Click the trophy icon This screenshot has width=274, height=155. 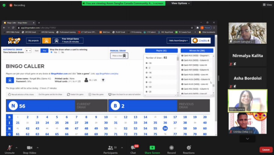[103, 80]
